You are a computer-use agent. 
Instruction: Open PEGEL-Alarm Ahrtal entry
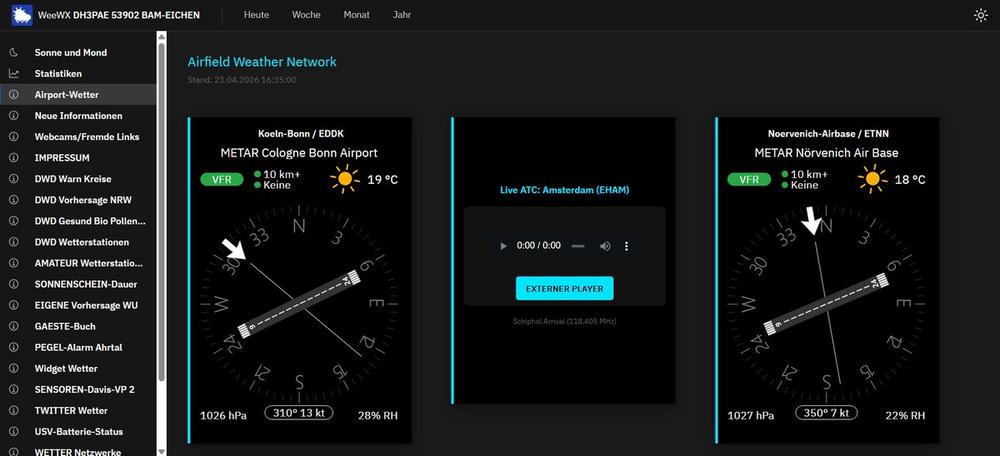pyautogui.click(x=78, y=347)
